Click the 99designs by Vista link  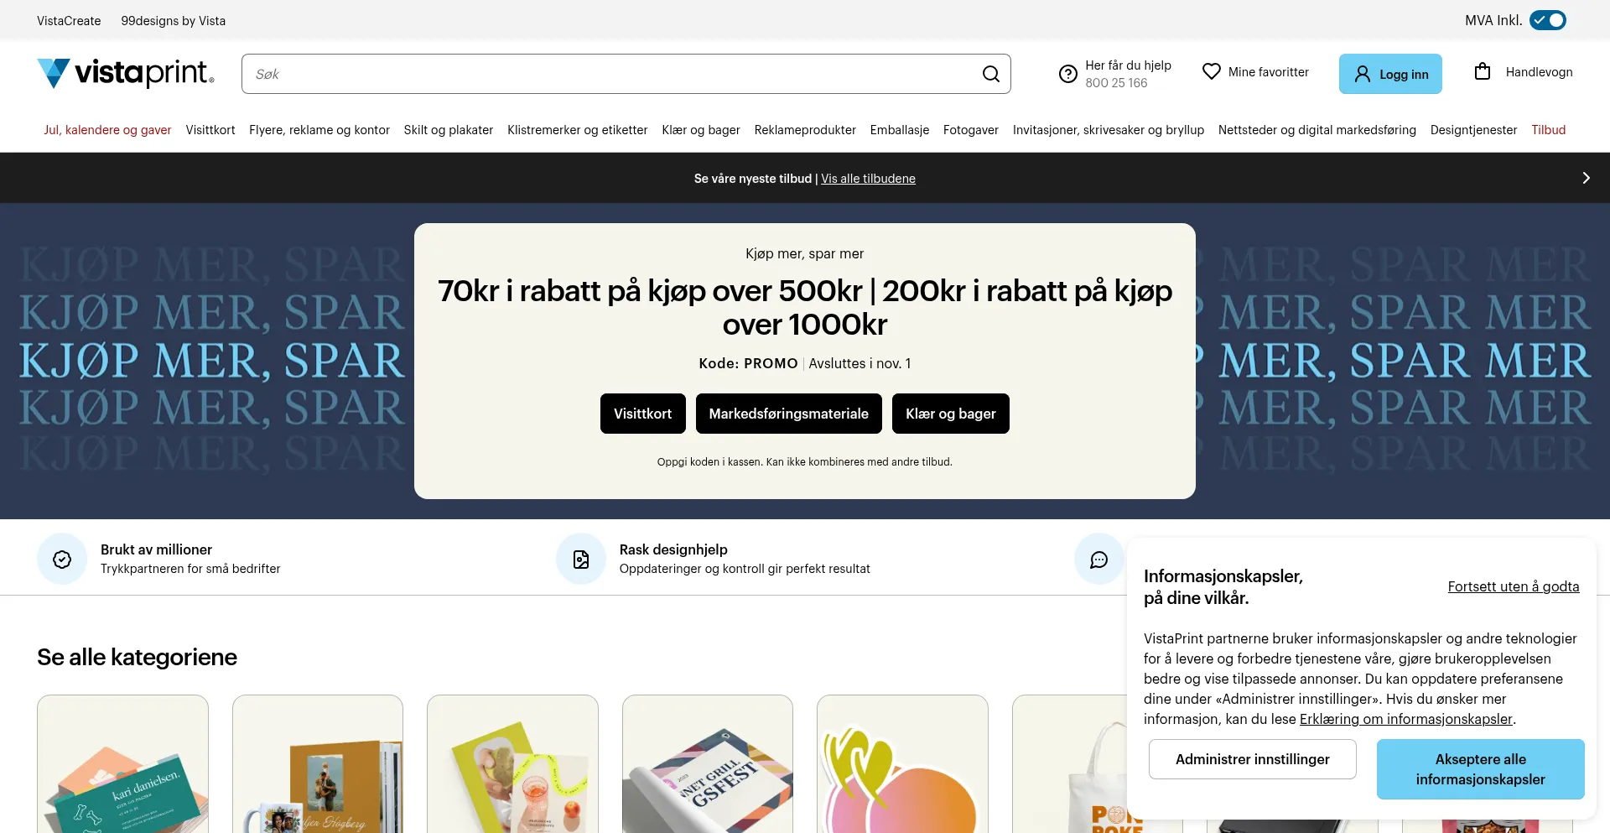pyautogui.click(x=174, y=21)
